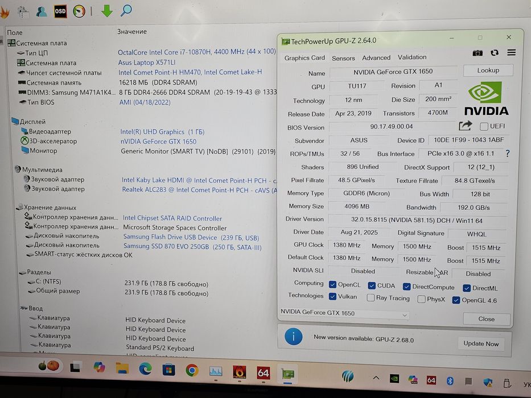Click the red AIDA64 taskbar icon
The width and height of the screenshot is (531, 398).
pos(263,373)
